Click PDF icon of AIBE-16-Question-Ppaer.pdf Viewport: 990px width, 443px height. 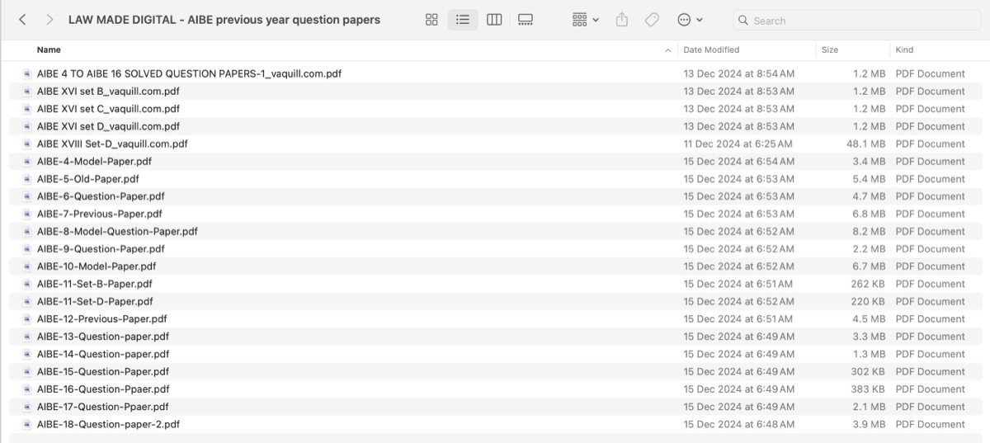pyautogui.click(x=27, y=389)
